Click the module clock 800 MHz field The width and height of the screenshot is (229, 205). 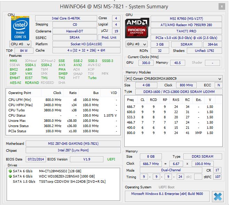tap(186, 85)
